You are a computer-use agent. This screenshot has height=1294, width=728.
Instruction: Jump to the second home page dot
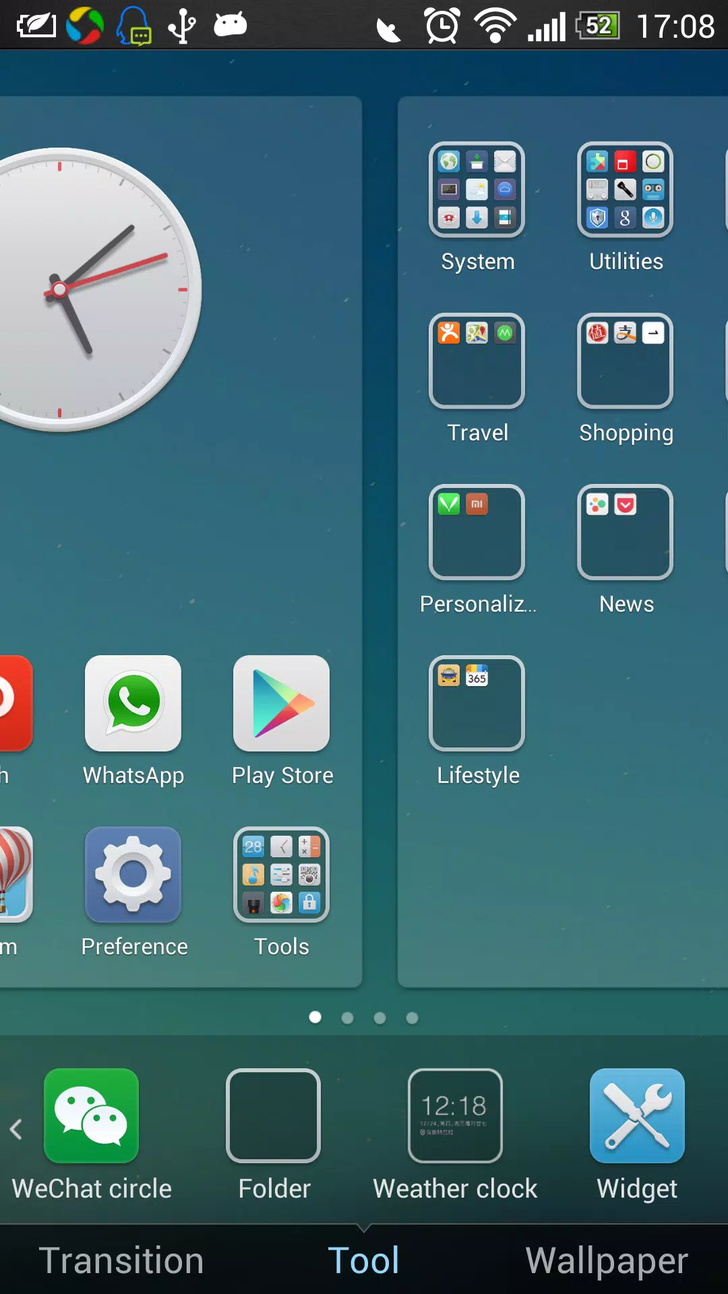[347, 1018]
